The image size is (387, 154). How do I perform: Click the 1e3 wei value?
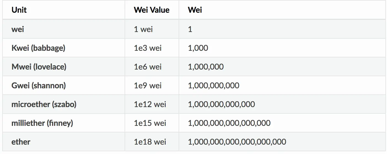148,48
